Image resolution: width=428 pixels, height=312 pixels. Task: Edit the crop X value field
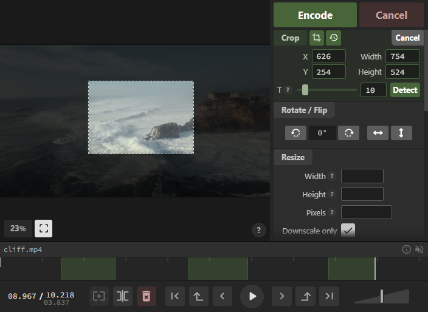point(329,56)
